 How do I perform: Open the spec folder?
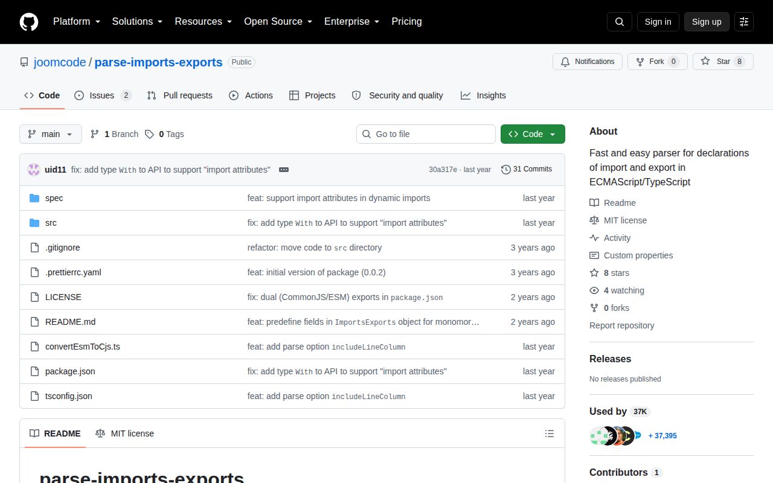[54, 198]
